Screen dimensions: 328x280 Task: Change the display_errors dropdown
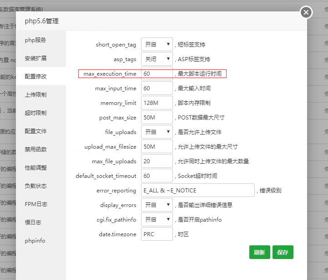pos(156,205)
